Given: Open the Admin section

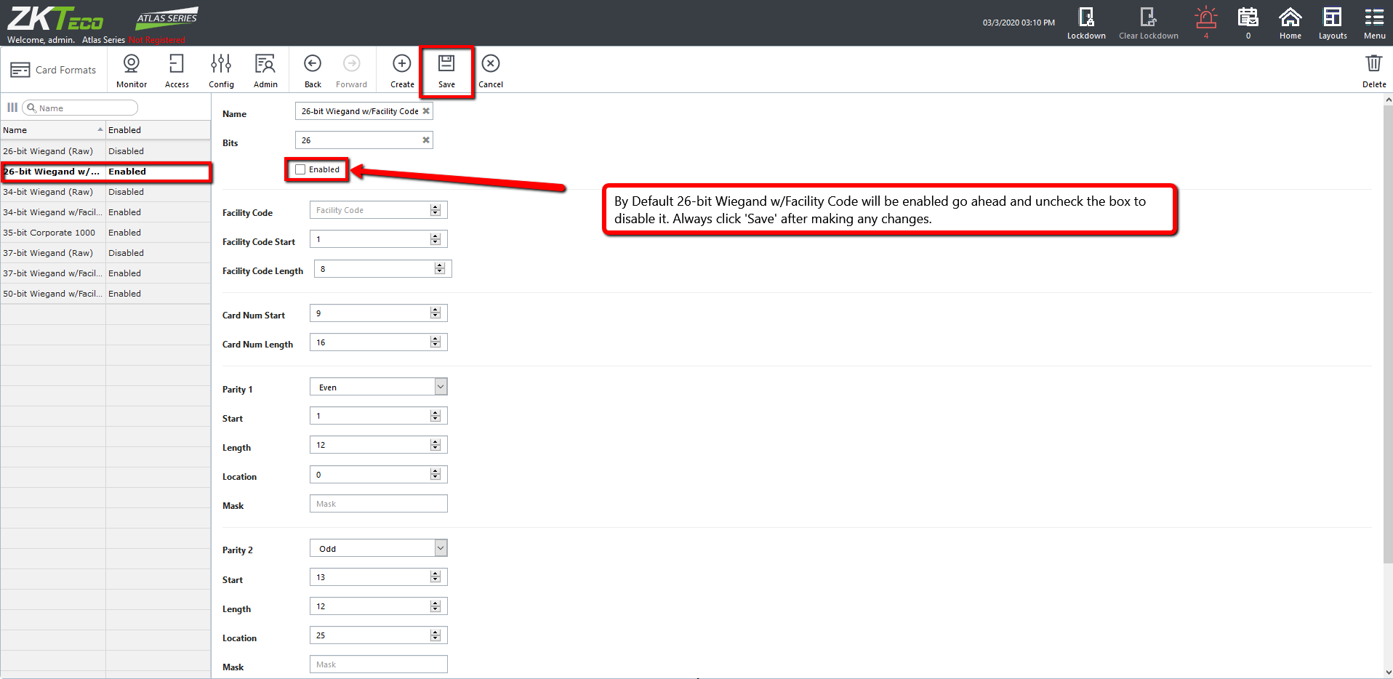Looking at the screenshot, I should point(265,71).
